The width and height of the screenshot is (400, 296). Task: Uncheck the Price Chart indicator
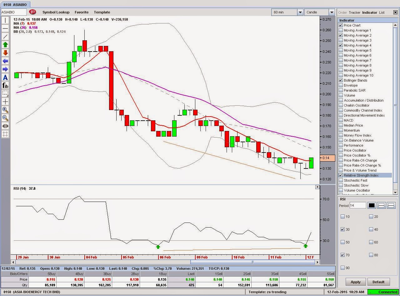point(341,25)
